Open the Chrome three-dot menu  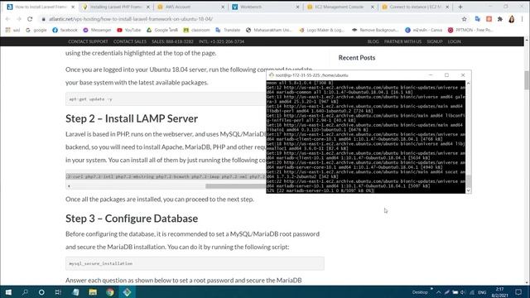click(522, 19)
